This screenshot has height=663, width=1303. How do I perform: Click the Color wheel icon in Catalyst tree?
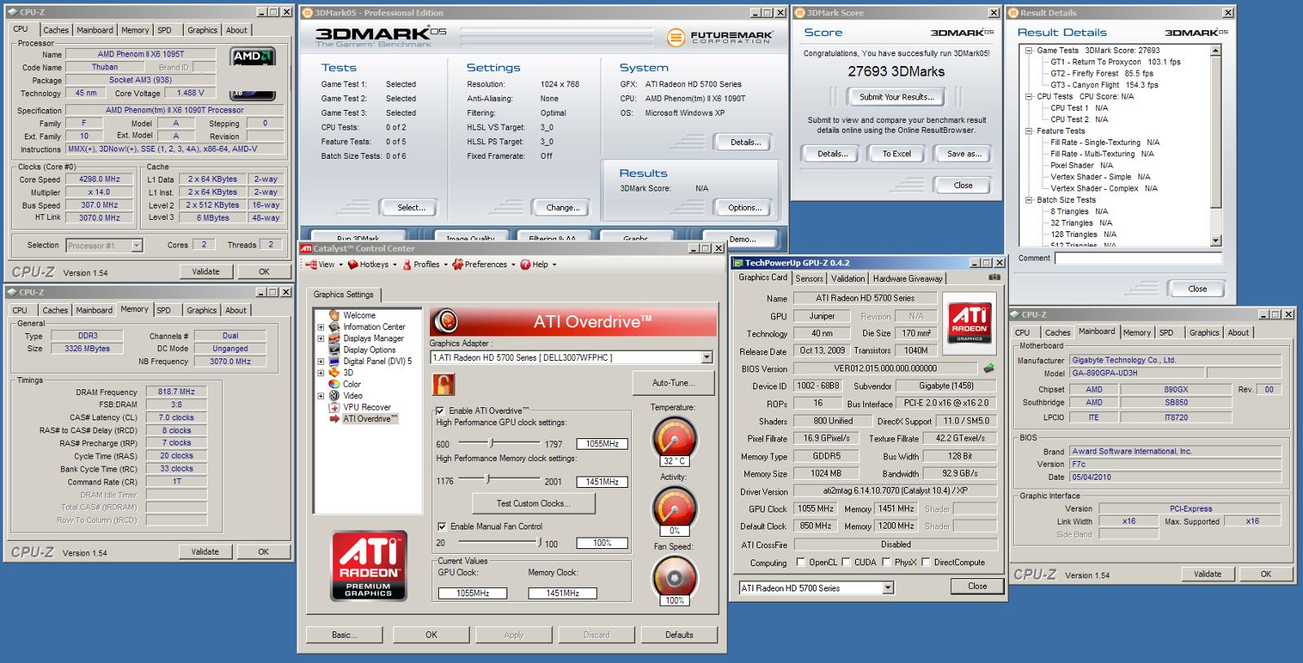(x=334, y=384)
